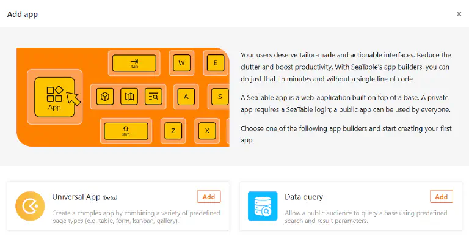
Task: Add the Data query app
Action: tap(441, 197)
